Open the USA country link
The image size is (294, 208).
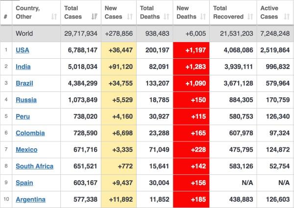click(x=23, y=50)
